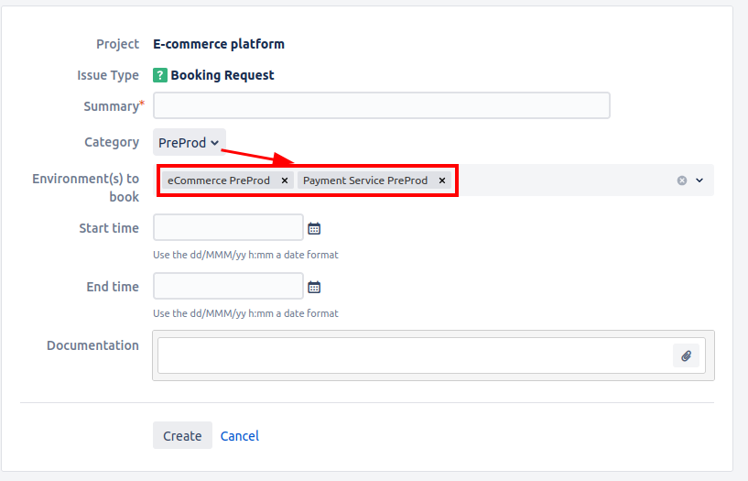Click into the Start time field
The height and width of the screenshot is (481, 748).
click(228, 228)
